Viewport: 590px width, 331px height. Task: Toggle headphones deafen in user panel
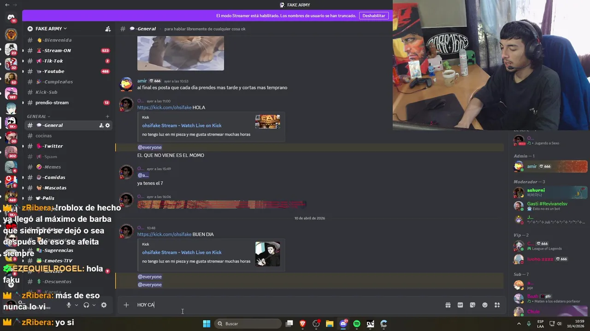pyautogui.click(x=86, y=305)
